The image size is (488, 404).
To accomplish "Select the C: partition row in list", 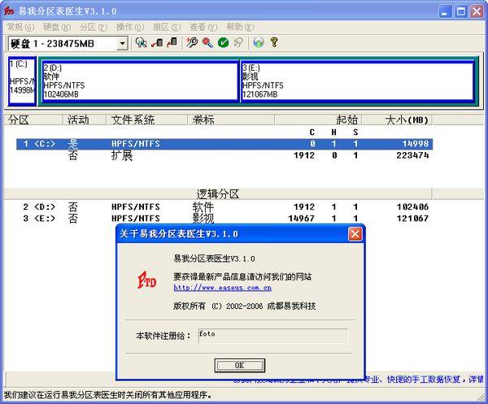I will 220,144.
